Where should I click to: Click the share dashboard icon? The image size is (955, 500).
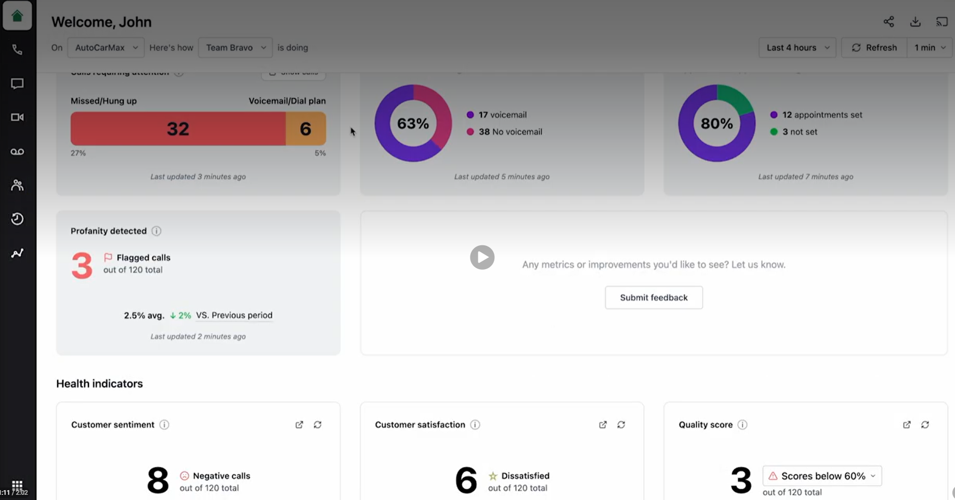click(888, 22)
